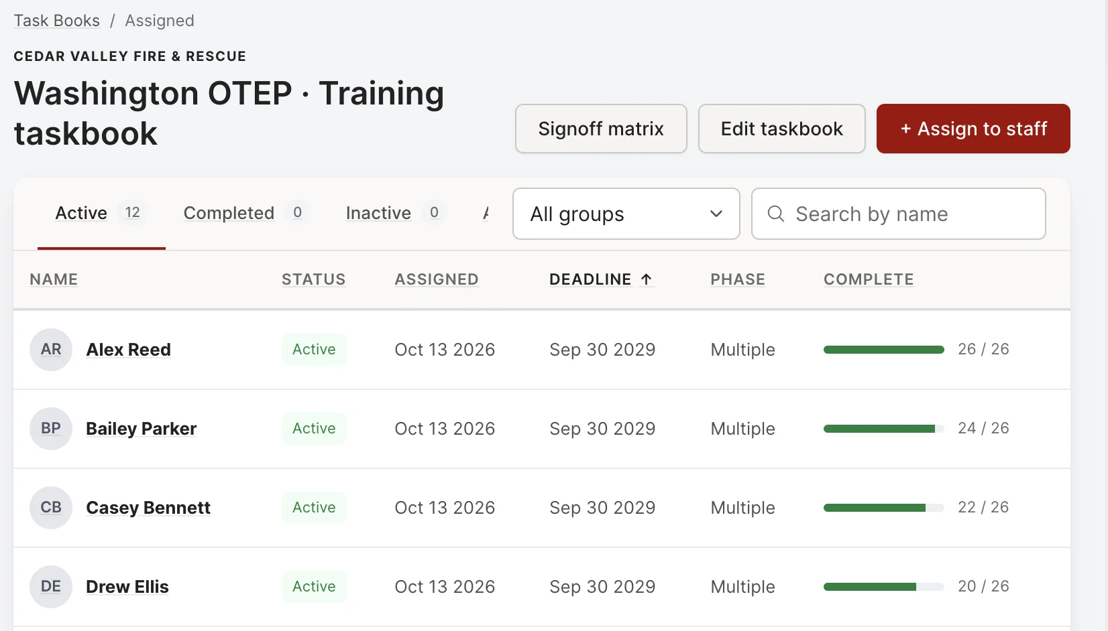The height and width of the screenshot is (631, 1108).
Task: Switch to the Inactive tab
Action: [396, 213]
